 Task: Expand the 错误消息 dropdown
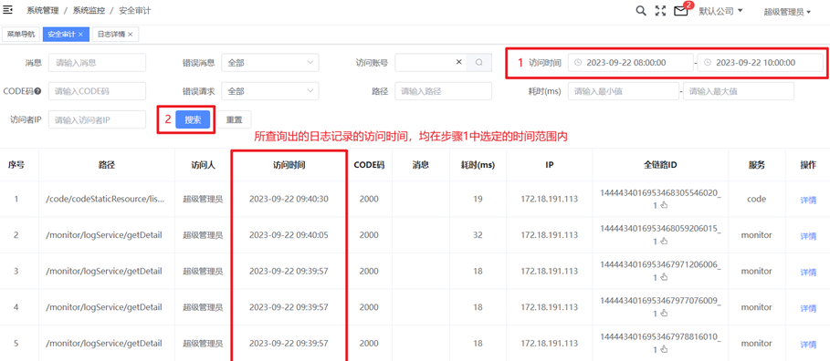pyautogui.click(x=270, y=62)
